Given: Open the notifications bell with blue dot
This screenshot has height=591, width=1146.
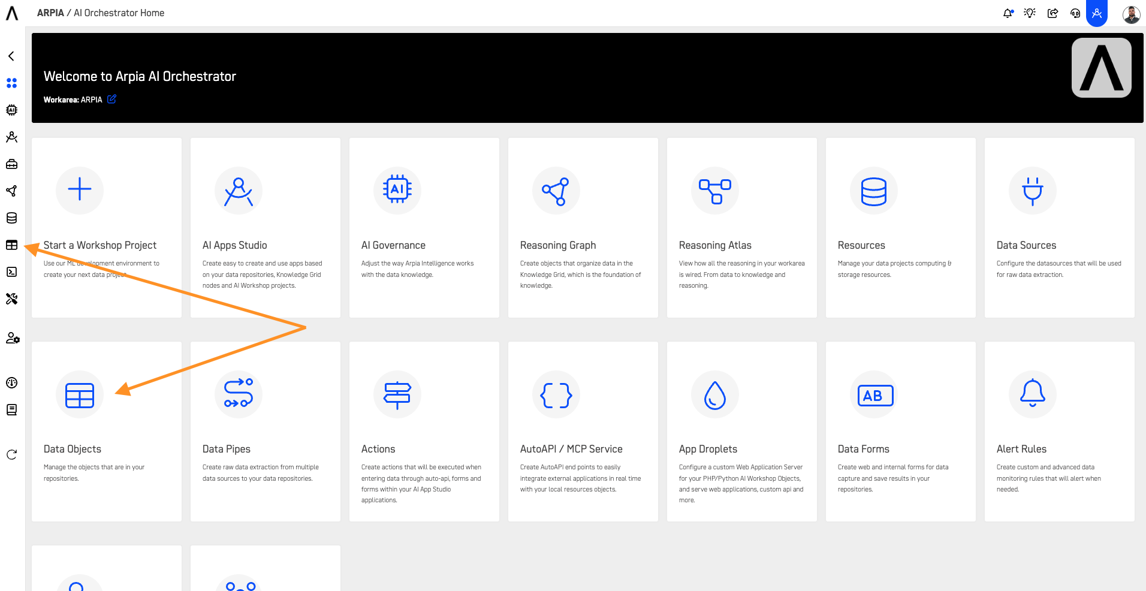Looking at the screenshot, I should click(1008, 13).
